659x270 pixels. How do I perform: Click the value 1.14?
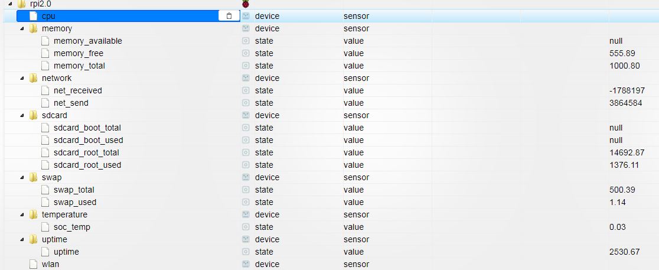click(x=618, y=202)
